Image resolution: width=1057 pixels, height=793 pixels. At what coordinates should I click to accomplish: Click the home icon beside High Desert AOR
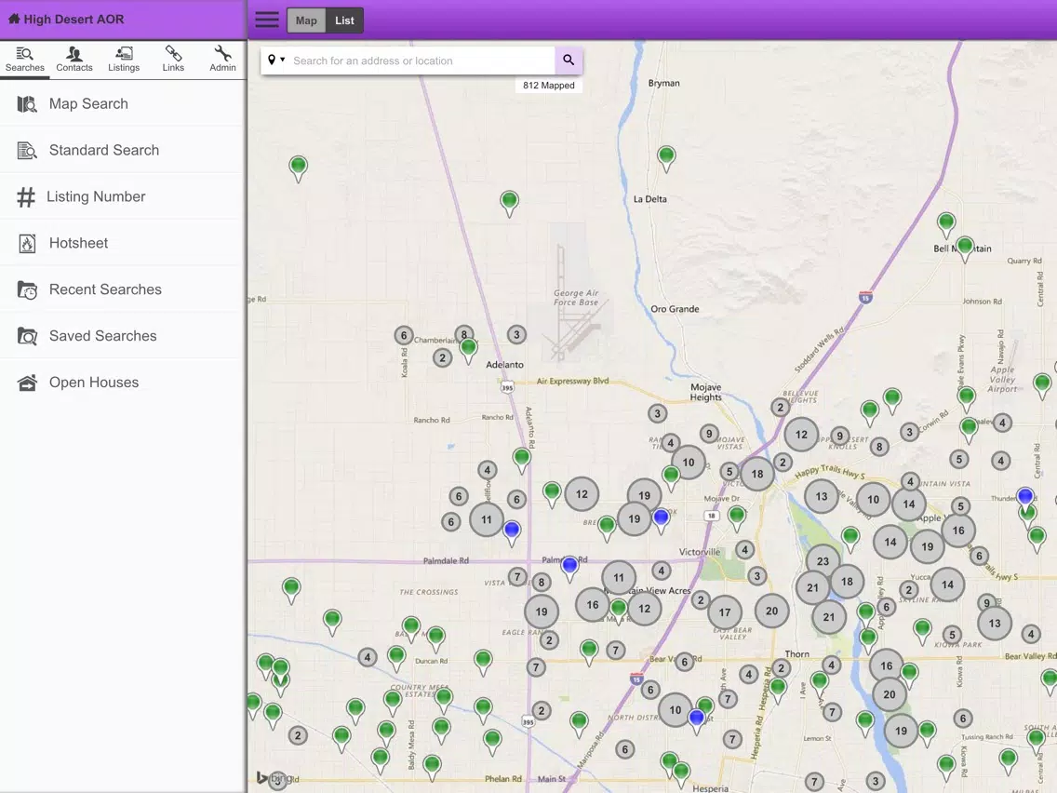(13, 19)
